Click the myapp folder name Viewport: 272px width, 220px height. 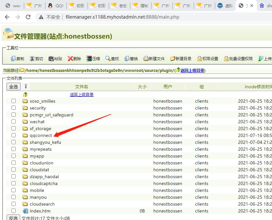click(37, 156)
